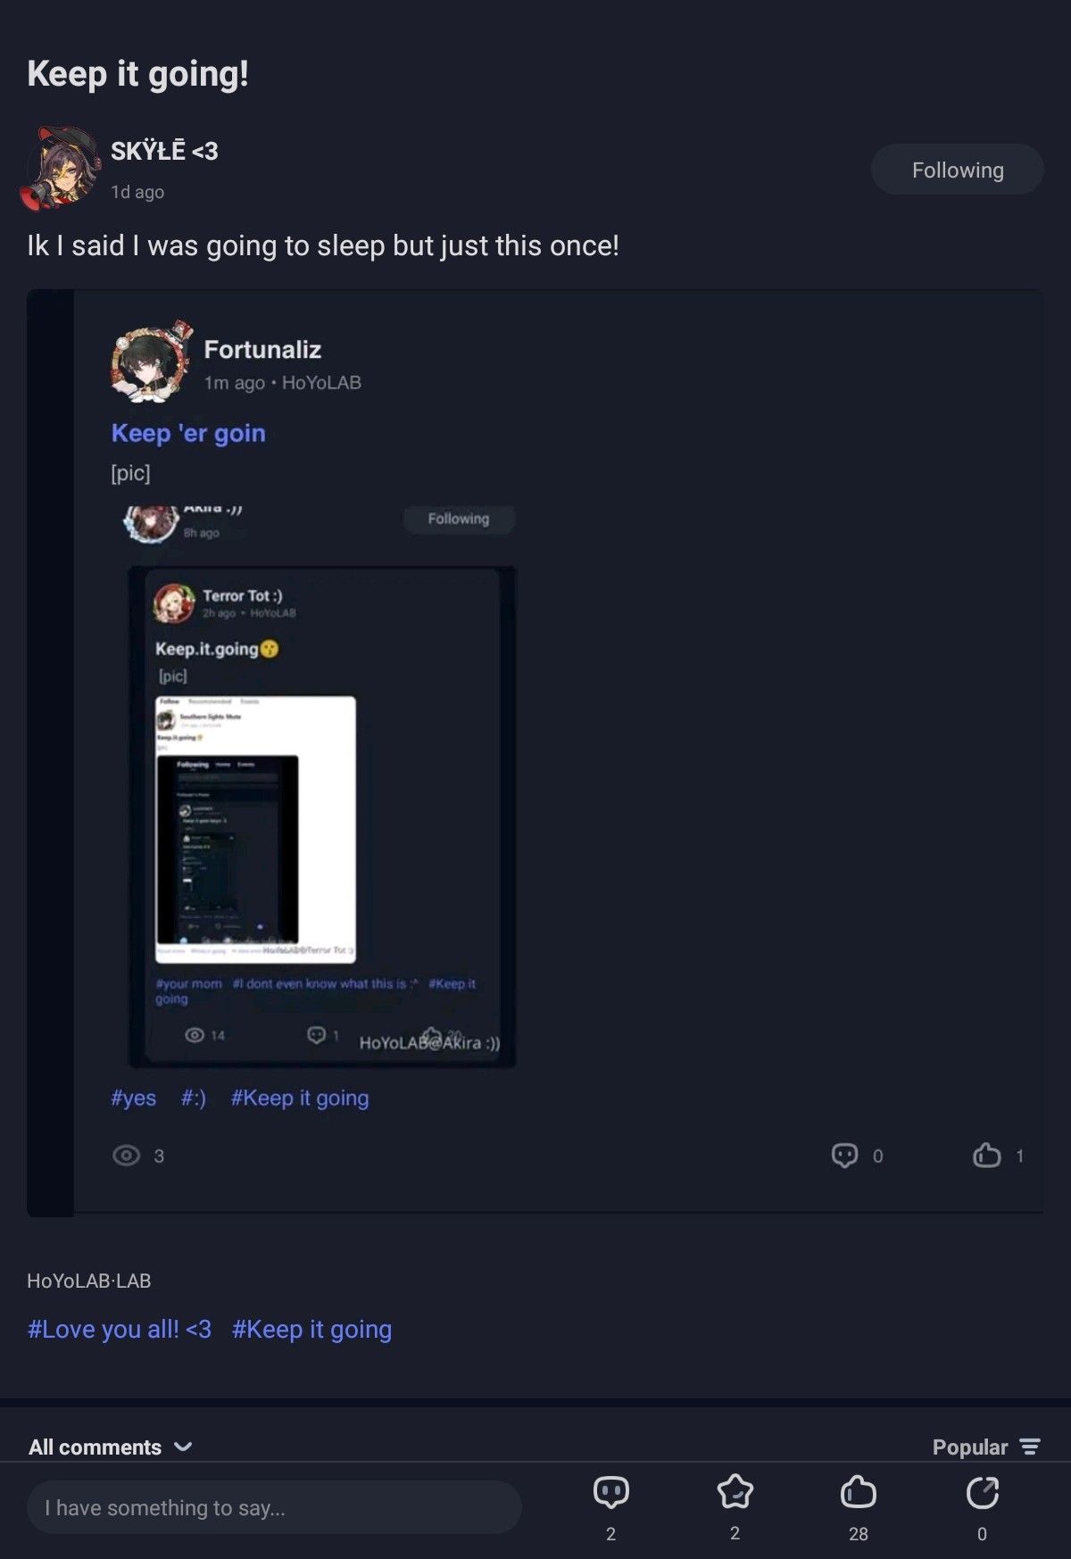1071x1559 pixels.
Task: Open the #Love you all! <3 hashtag
Action: tap(120, 1329)
